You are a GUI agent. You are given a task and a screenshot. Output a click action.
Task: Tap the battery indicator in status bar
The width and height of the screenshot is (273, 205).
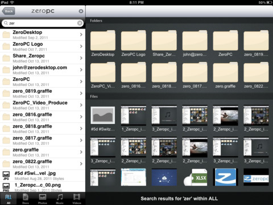click(x=269, y=2)
